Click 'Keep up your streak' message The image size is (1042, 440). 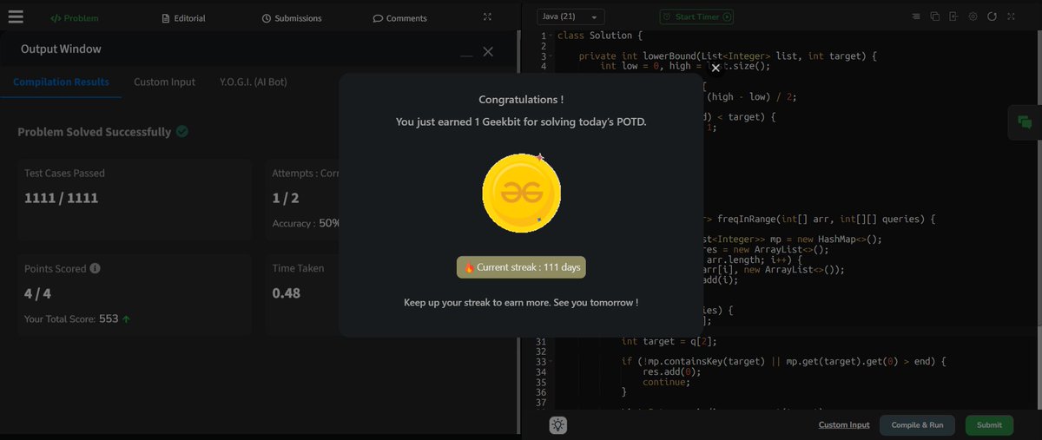[521, 303]
